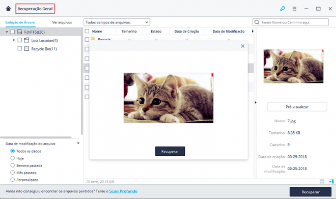Collapse the right details panel arrow
The image size is (336, 199).
coord(256,102)
